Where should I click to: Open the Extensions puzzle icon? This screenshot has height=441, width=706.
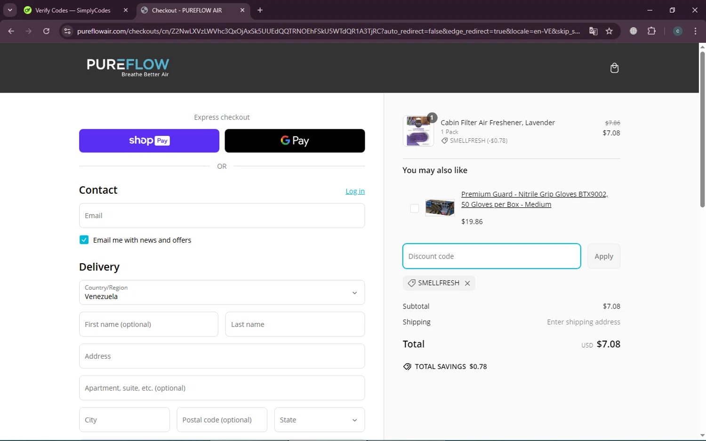651,31
